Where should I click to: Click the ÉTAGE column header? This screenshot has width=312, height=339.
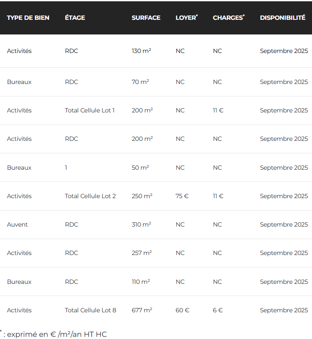[75, 17]
